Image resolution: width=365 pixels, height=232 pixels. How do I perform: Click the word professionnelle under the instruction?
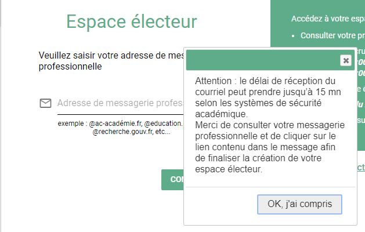click(x=70, y=67)
